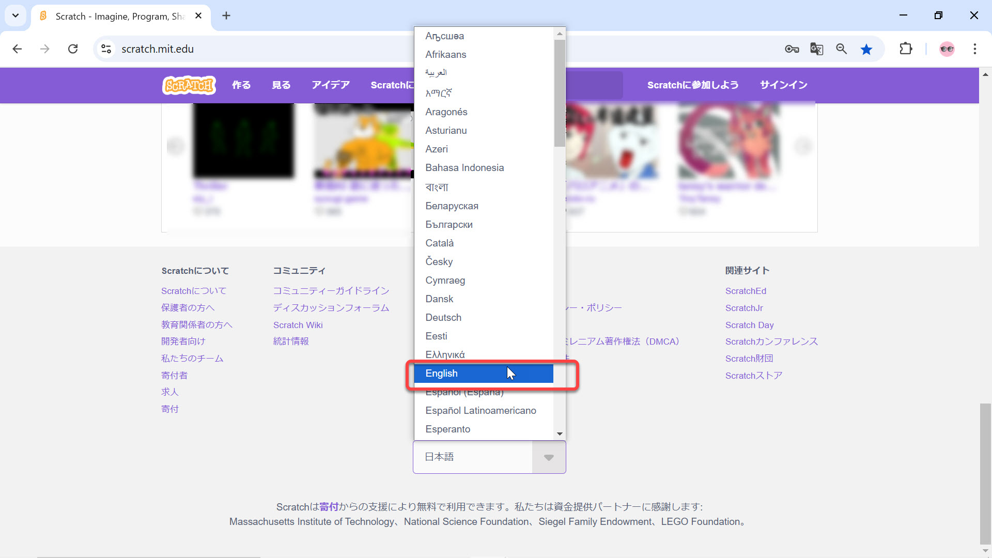The width and height of the screenshot is (992, 558).
Task: Open the zoom magnifier icon in address bar
Action: (x=841, y=49)
